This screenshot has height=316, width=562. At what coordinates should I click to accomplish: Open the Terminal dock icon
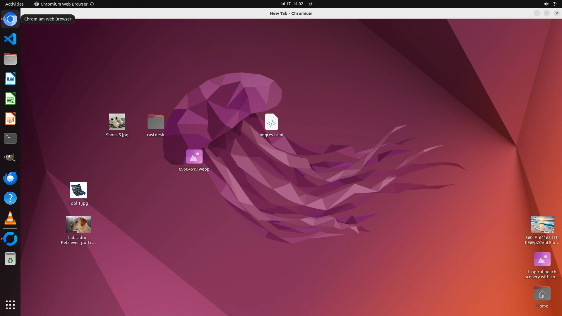tap(10, 138)
